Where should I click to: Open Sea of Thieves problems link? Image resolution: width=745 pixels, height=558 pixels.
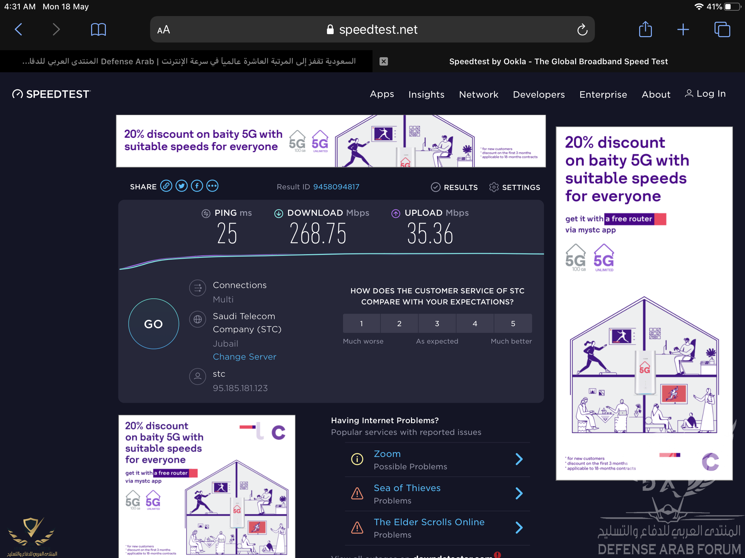coord(407,488)
